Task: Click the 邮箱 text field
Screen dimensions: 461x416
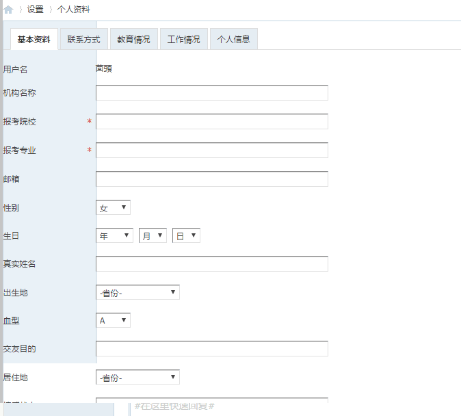Action: click(212, 179)
